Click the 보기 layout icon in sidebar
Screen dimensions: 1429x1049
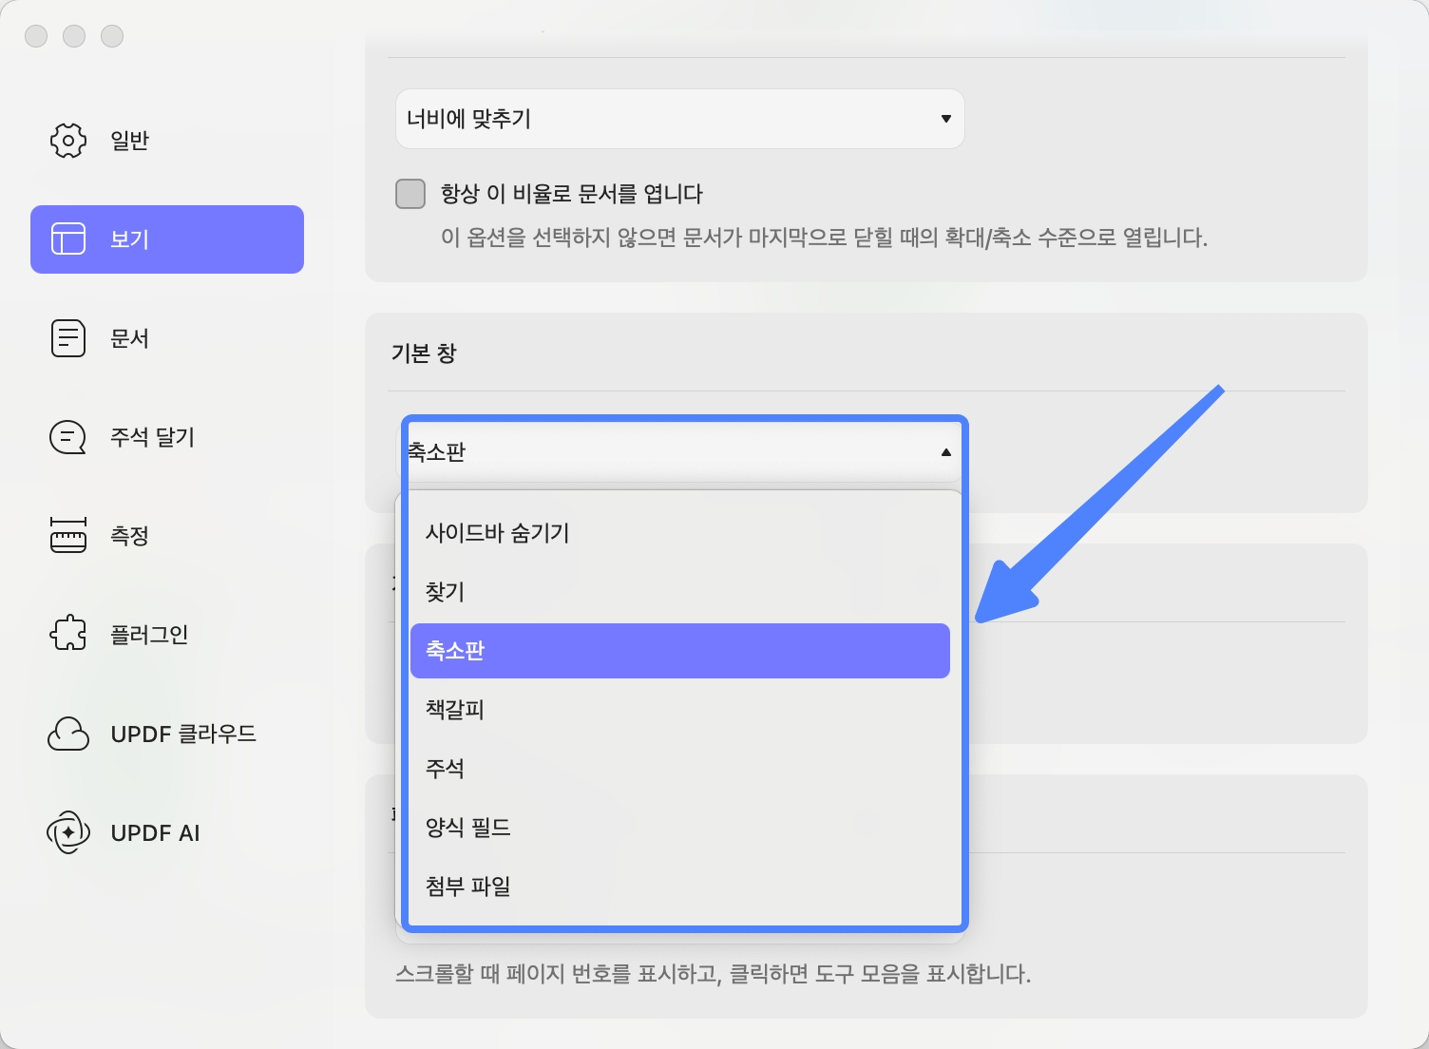68,239
